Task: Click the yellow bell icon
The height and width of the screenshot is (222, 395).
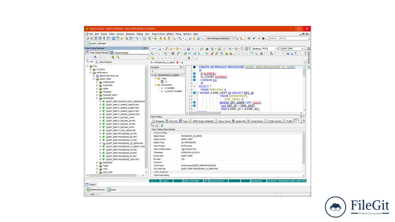Action: [194, 38]
